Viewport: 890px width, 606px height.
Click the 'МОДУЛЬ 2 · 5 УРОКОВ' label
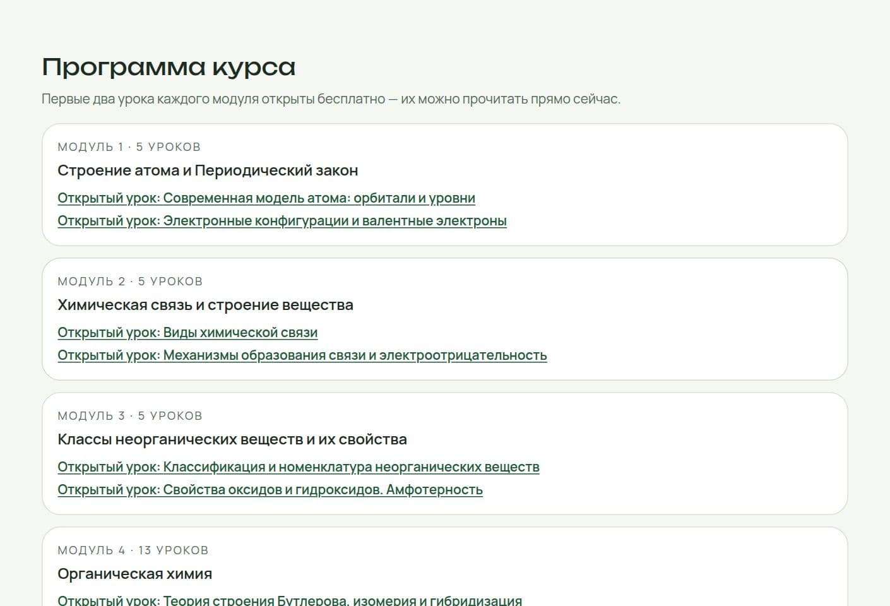(130, 282)
